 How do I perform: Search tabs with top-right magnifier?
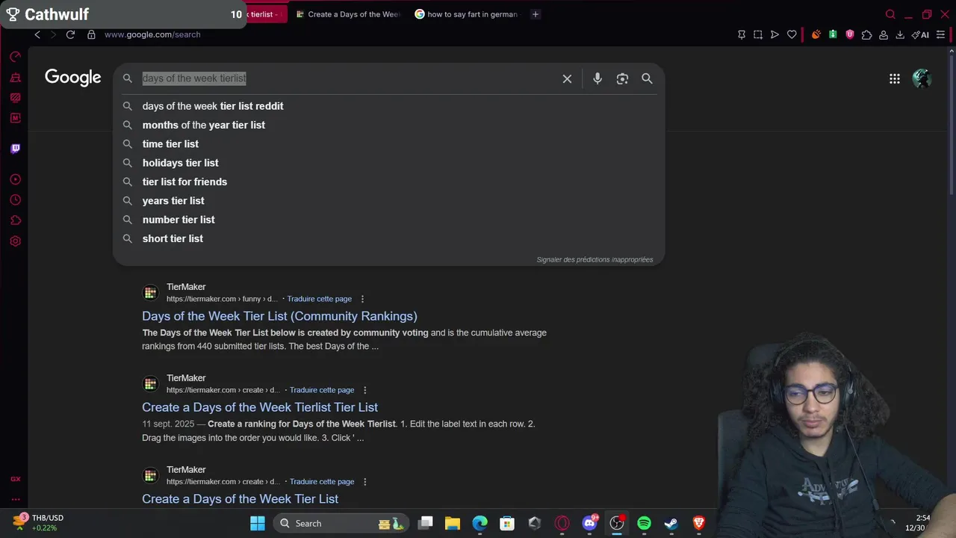tap(890, 14)
